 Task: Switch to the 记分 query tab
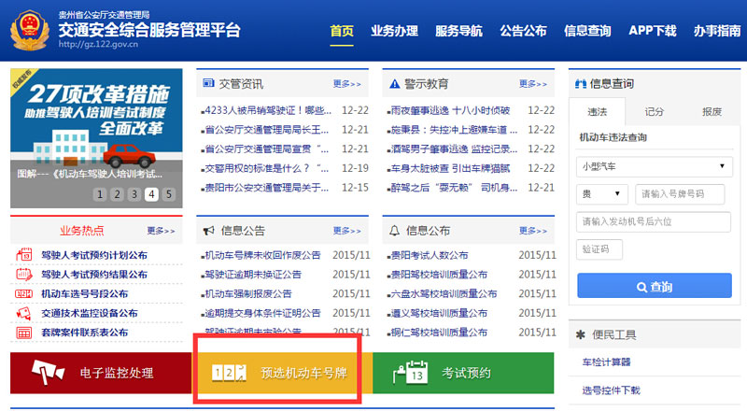click(x=655, y=111)
